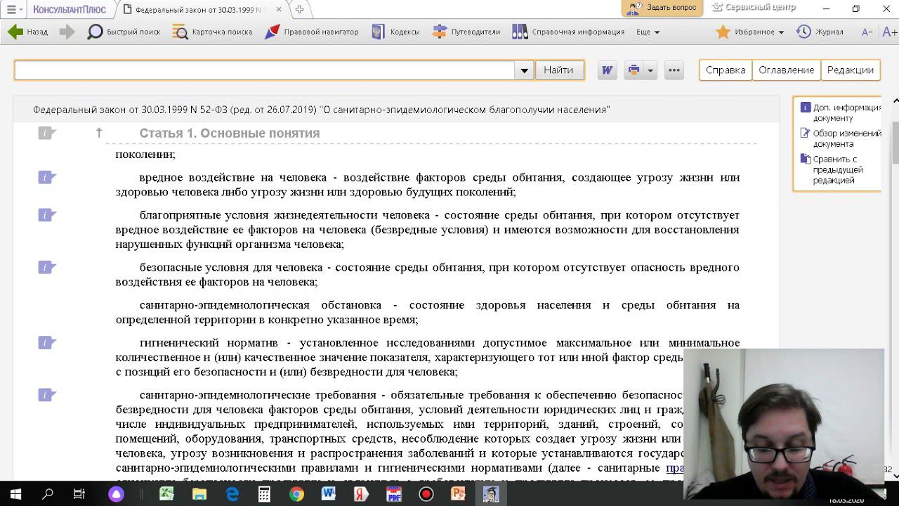Click into the document search field
Viewport: 899px width, 506px height.
265,70
